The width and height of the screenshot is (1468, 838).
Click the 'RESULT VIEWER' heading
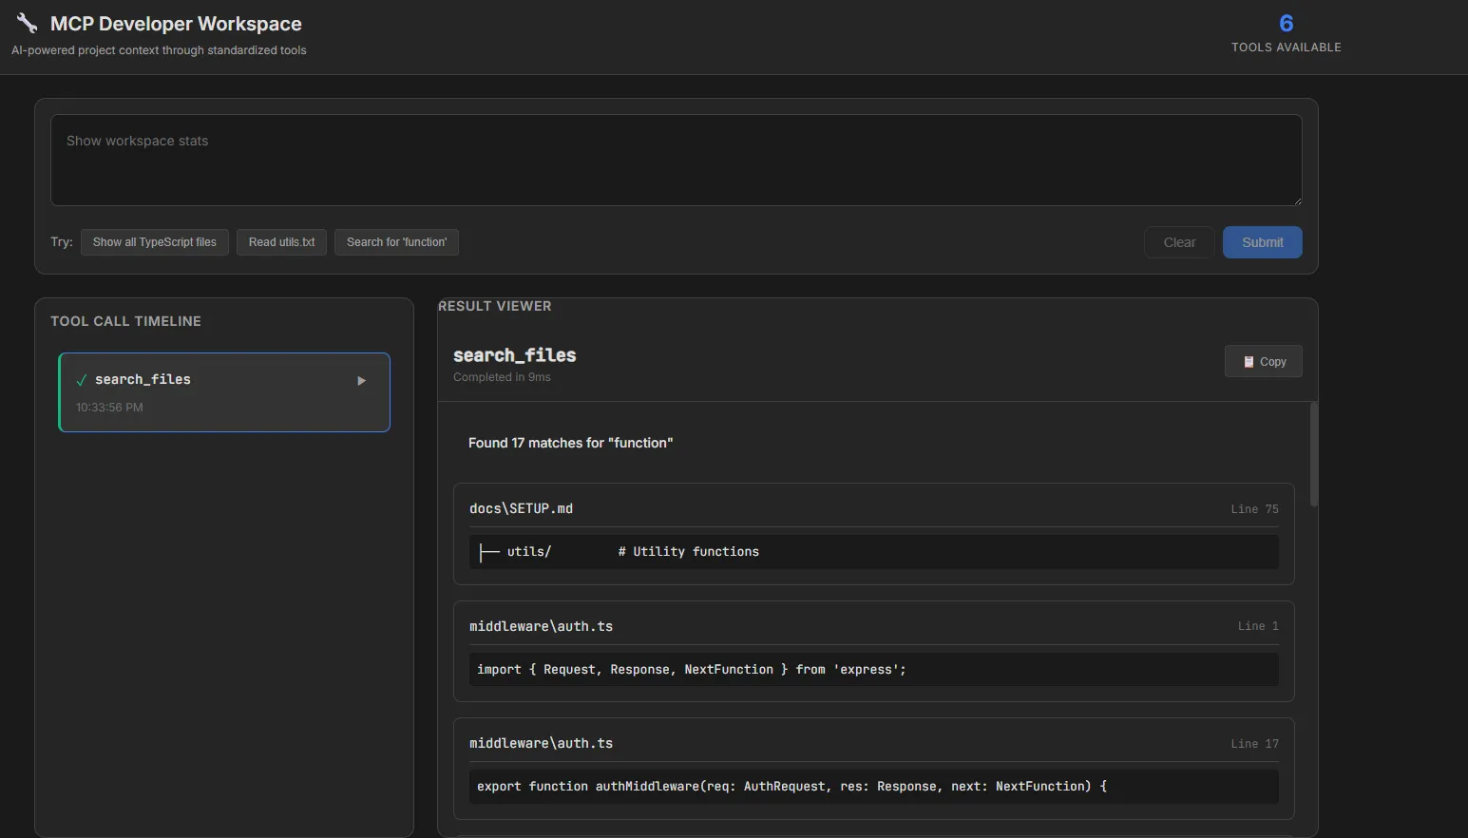[x=494, y=306]
